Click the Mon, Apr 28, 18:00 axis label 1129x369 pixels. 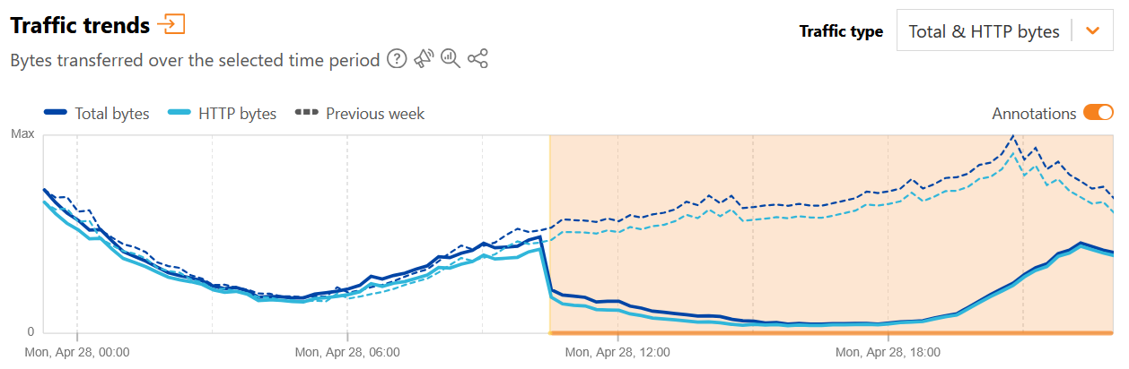(x=888, y=352)
